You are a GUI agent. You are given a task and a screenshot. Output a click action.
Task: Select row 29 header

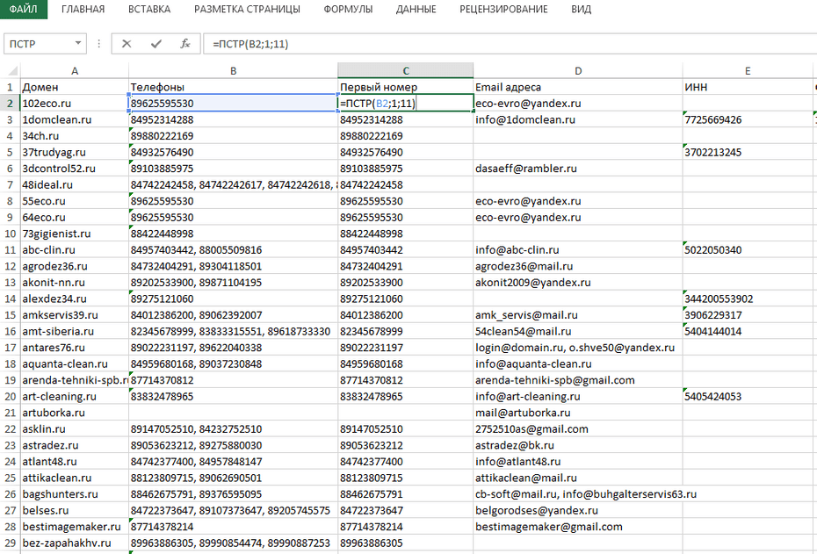click(x=10, y=543)
